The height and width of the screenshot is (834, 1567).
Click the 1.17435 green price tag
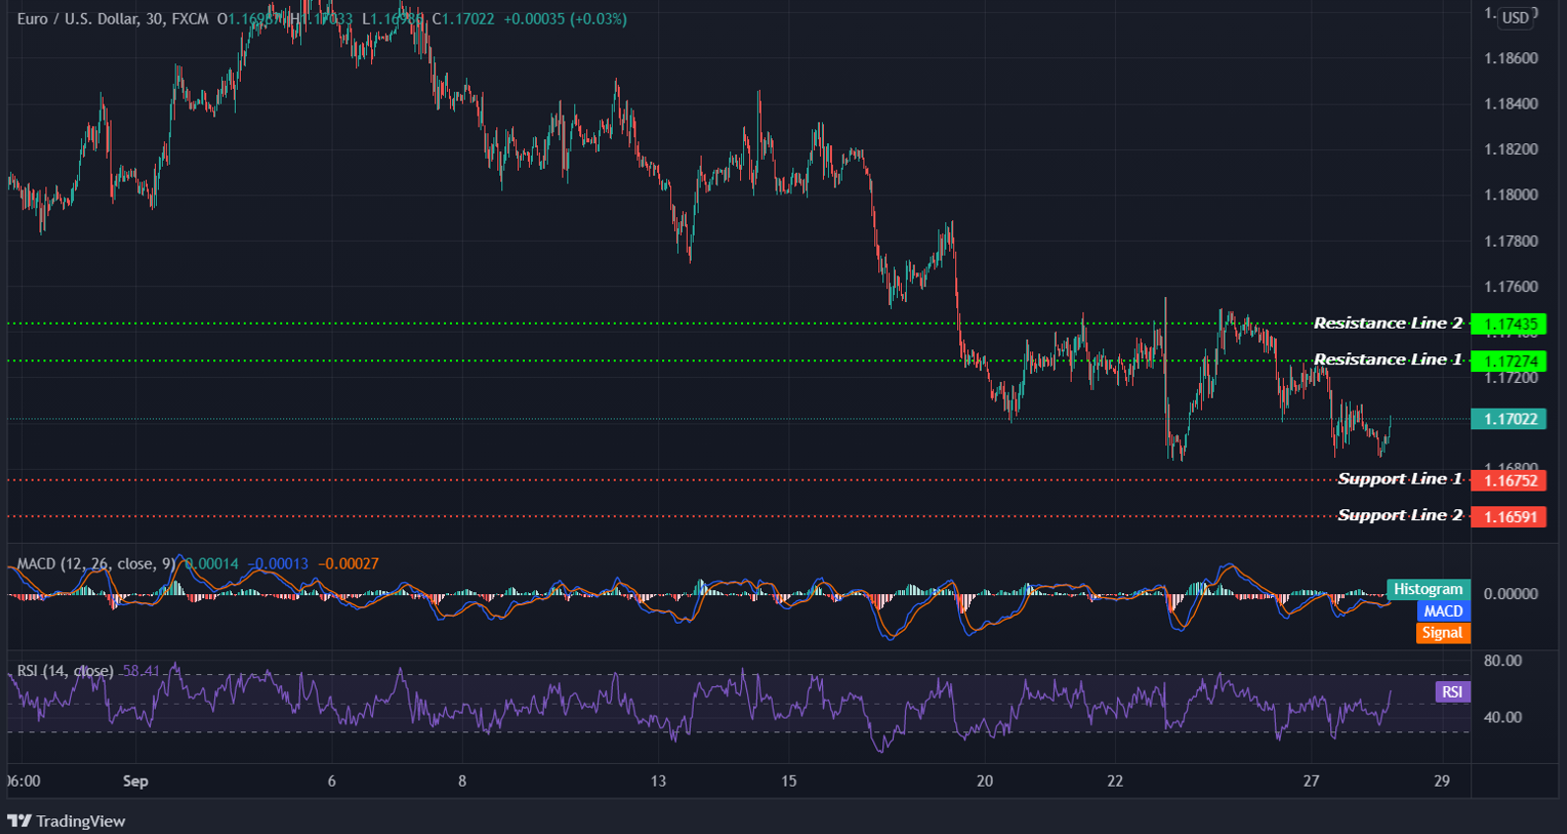point(1509,324)
